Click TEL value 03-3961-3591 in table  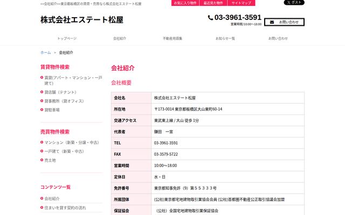click(166, 143)
